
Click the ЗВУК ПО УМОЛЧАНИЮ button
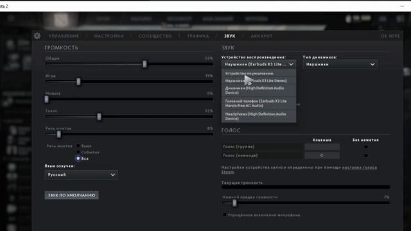pos(71,195)
